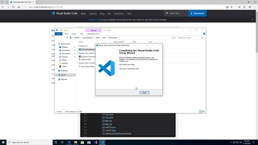Select This PC in the navigation pane
Screen dimensions: 258x145
click(64, 75)
